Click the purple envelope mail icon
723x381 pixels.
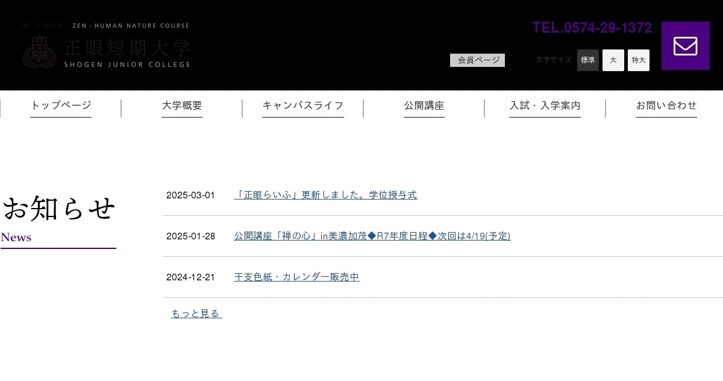pyautogui.click(x=685, y=46)
